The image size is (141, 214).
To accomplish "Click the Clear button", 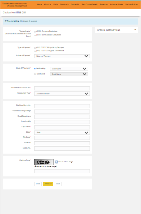I will [38, 184].
